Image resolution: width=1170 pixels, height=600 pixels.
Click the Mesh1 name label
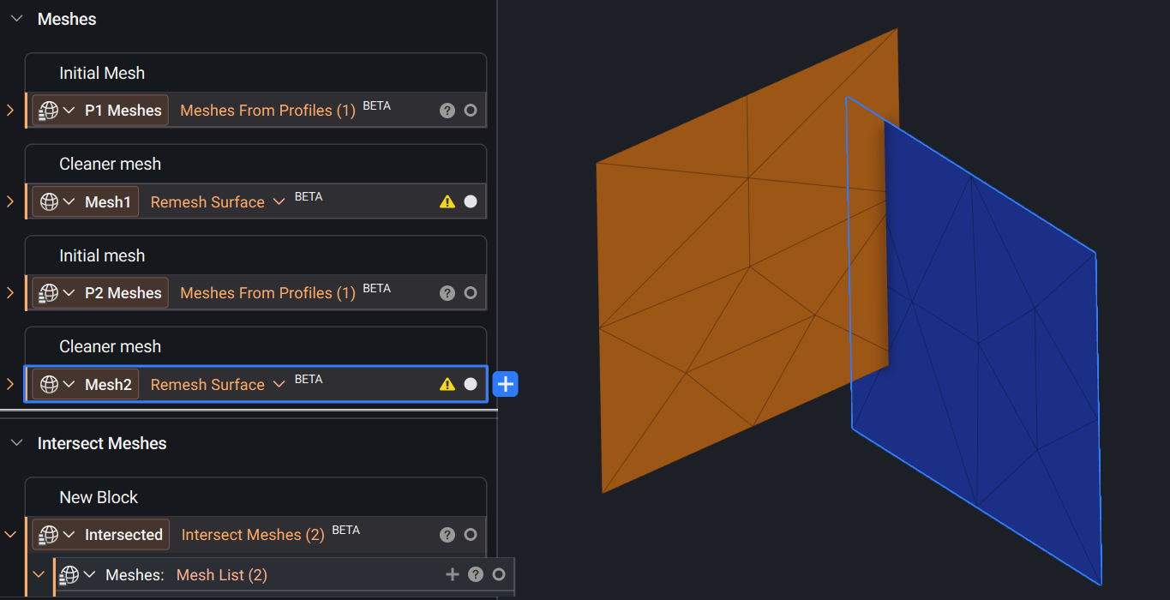click(x=108, y=202)
